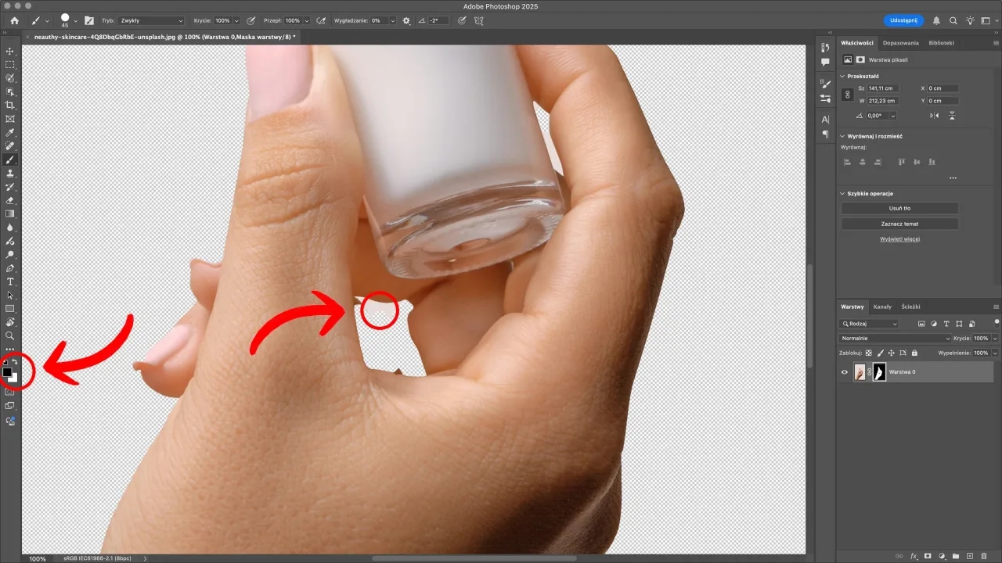Choose the Zoom tool

(x=10, y=336)
